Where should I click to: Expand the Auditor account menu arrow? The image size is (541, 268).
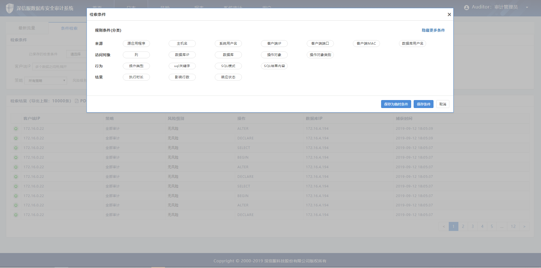[x=527, y=7]
